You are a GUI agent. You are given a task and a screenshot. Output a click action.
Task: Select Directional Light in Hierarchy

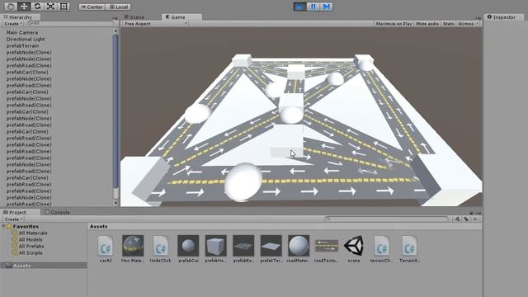pyautogui.click(x=26, y=39)
